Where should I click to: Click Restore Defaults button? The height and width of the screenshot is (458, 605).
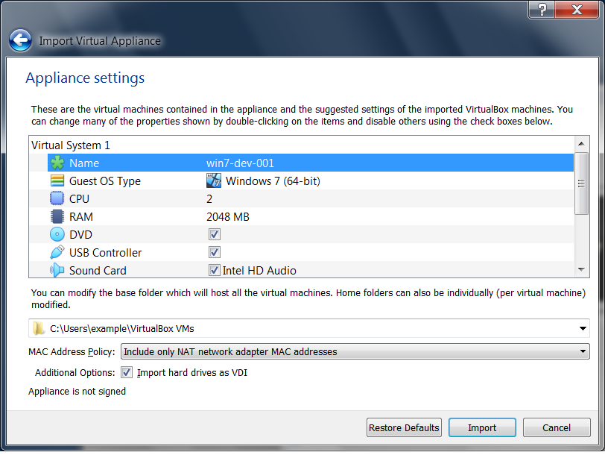point(404,427)
